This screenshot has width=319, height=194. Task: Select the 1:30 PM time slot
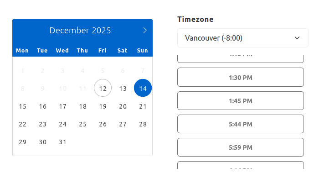point(240,78)
